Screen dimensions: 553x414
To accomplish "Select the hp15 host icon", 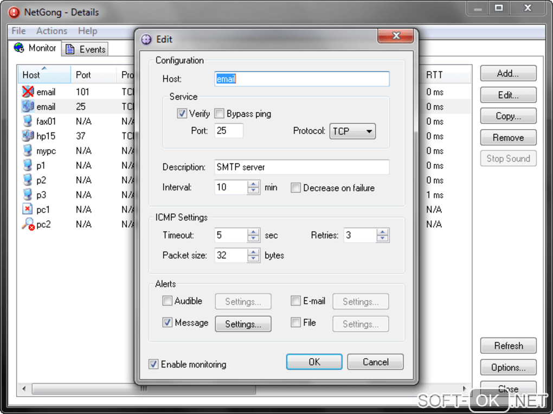I will tap(28, 136).
